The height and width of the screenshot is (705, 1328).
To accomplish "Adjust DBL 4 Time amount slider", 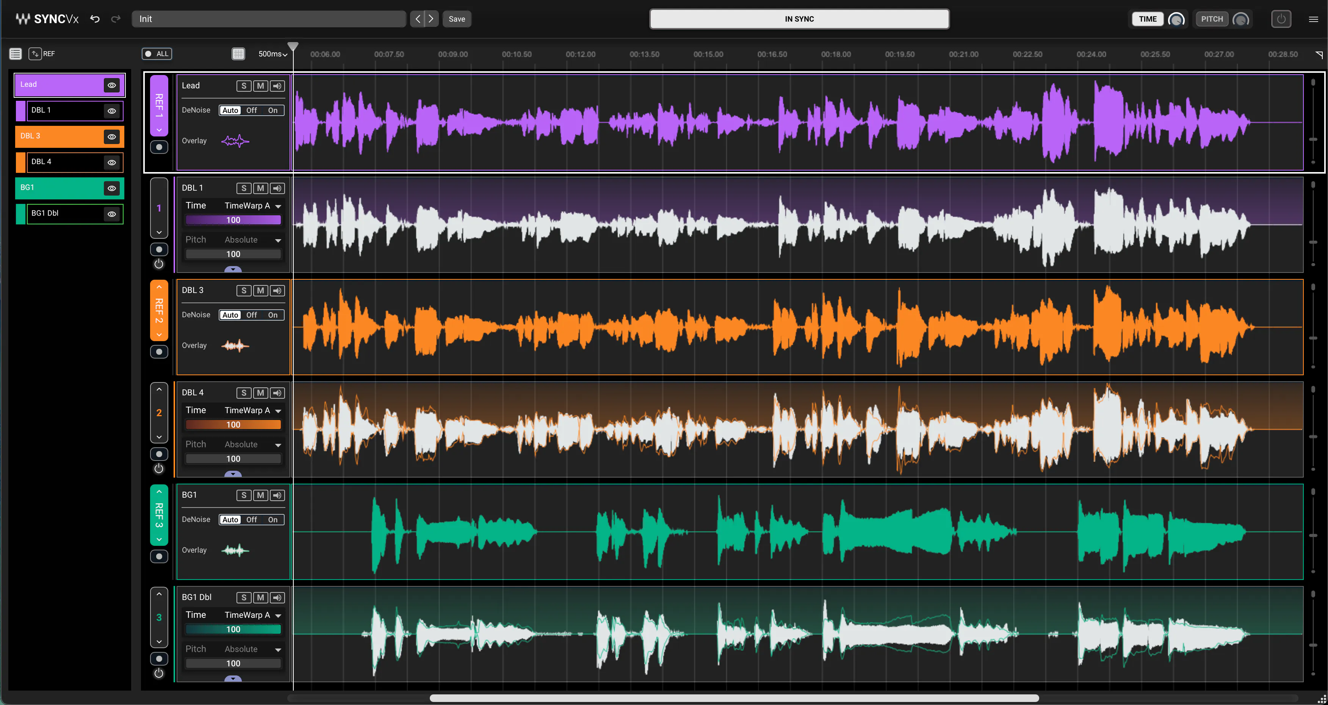I will (233, 425).
